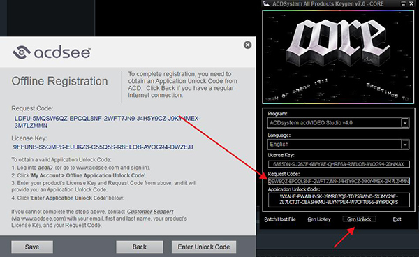Focus the Request Code field in the keygen
Image resolution: width=419 pixels, height=257 pixels.
point(339,182)
